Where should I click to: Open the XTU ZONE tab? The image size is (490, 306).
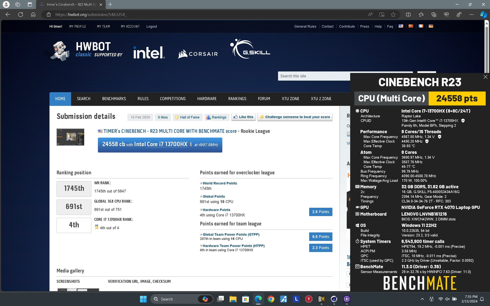(290, 99)
